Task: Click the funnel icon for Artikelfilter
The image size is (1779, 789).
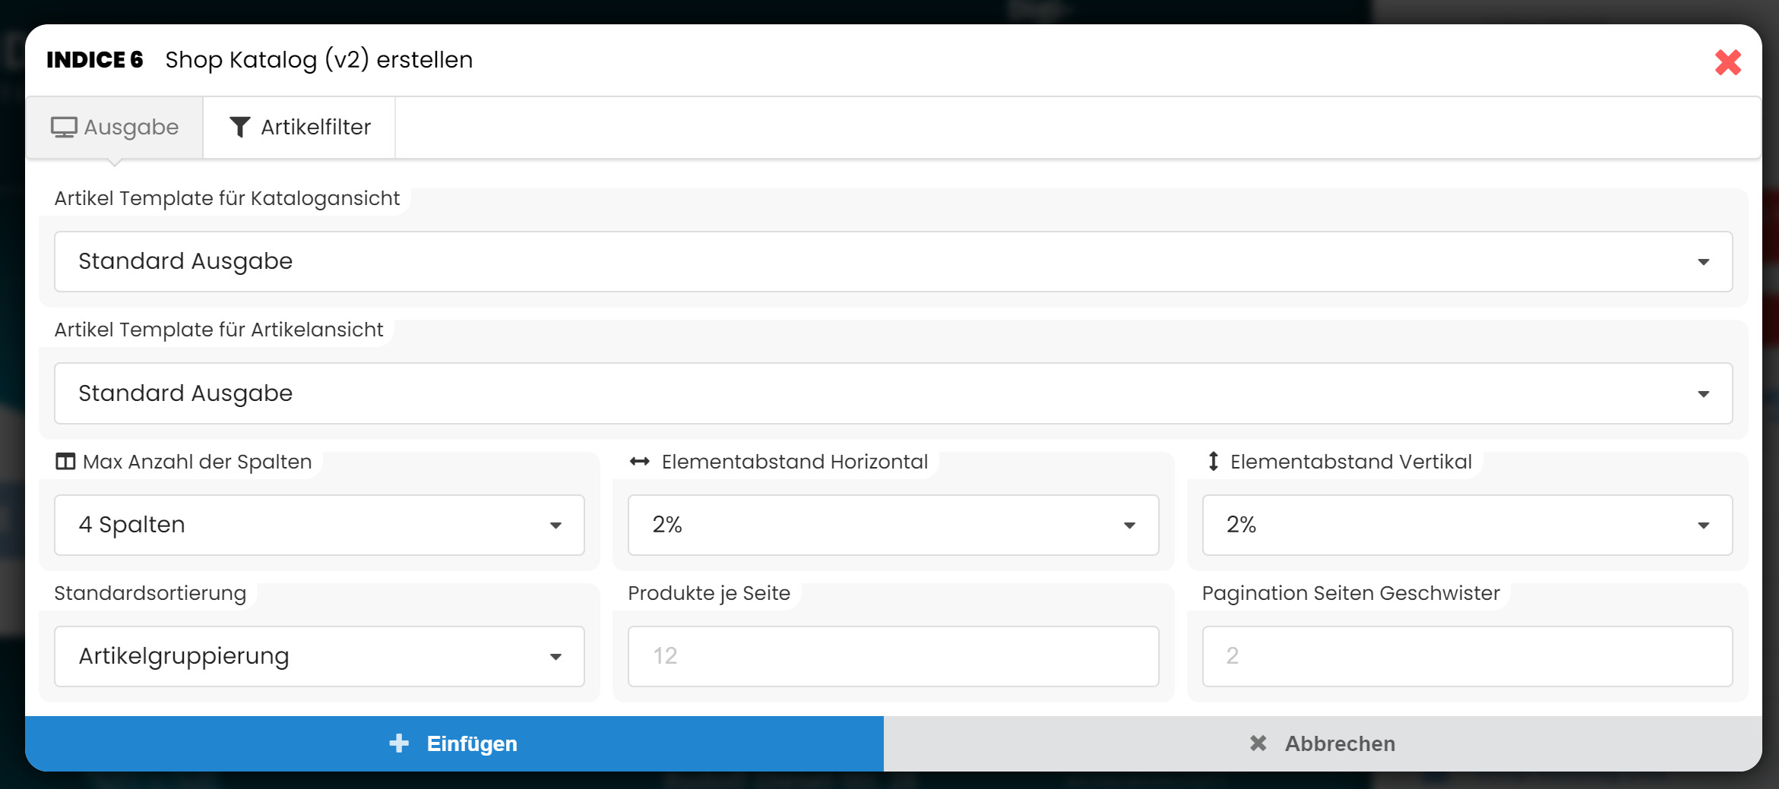Action: [x=239, y=127]
